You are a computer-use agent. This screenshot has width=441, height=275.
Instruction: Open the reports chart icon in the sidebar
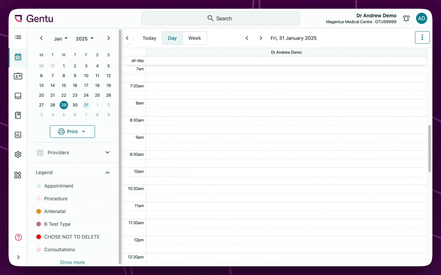[x=18, y=135]
